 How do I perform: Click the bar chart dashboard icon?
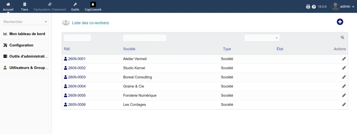[5, 34]
